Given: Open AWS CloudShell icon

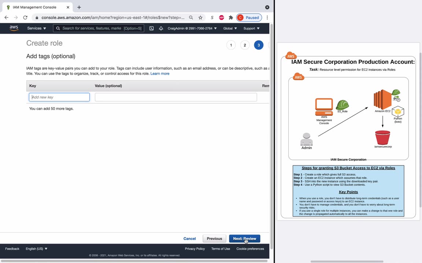Looking at the screenshot, I should [x=152, y=28].
